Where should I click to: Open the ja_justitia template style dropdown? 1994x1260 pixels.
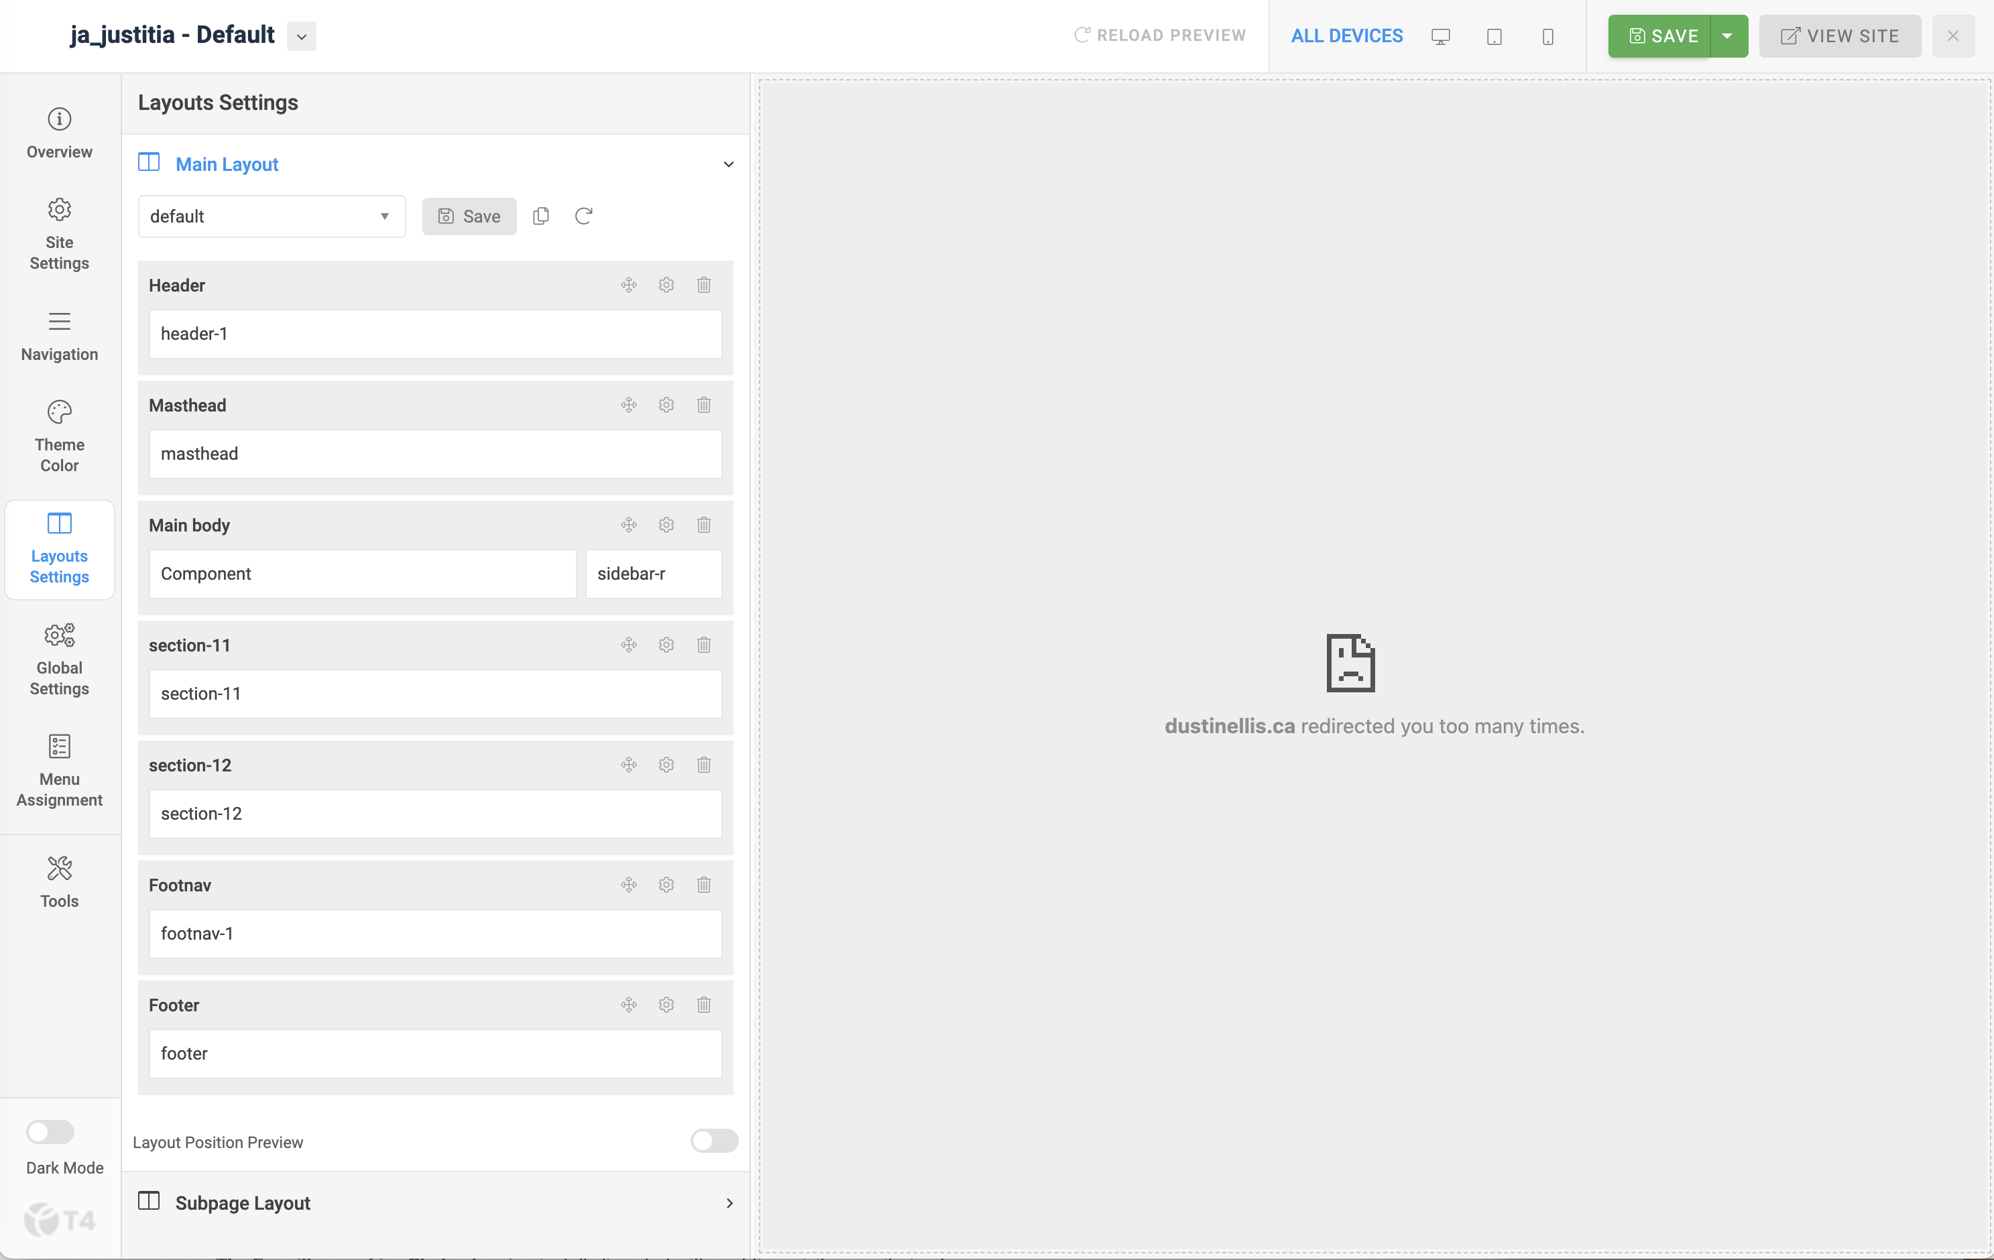[302, 36]
